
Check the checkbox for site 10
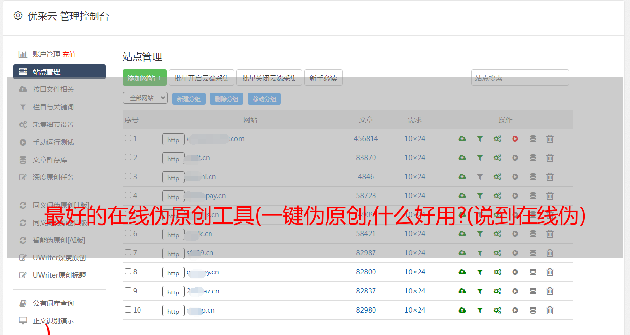(128, 310)
